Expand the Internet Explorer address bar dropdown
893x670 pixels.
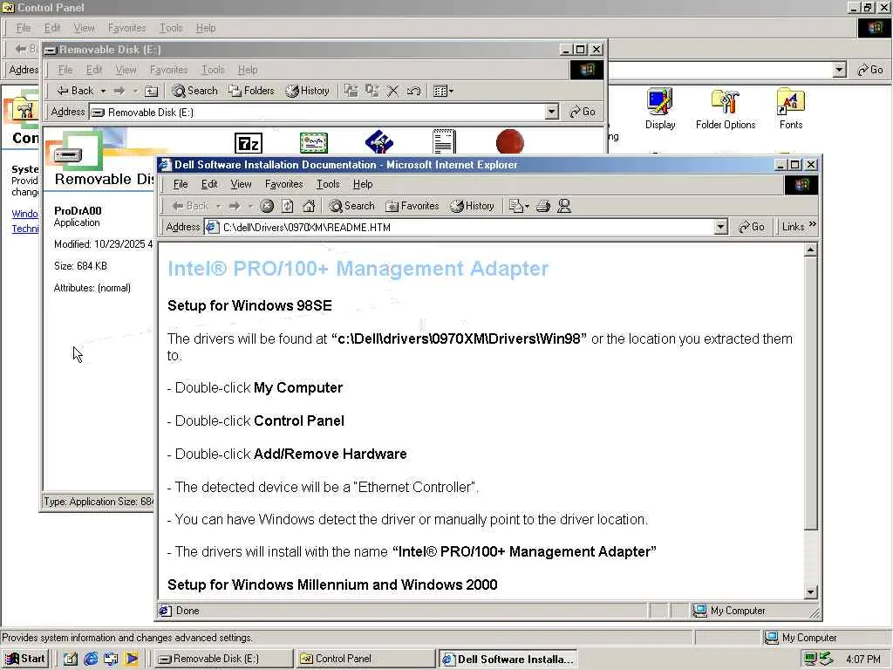(720, 227)
